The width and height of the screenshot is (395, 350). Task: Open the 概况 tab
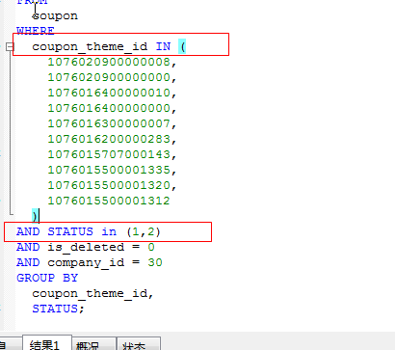(x=93, y=344)
